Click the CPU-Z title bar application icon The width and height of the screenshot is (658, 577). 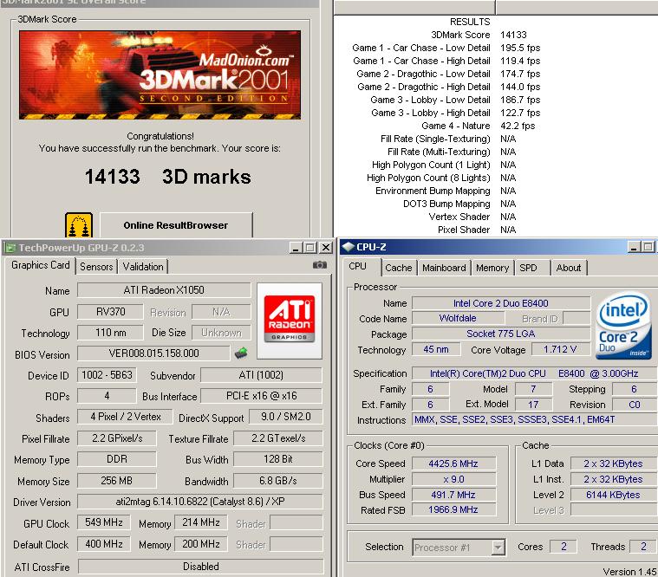[348, 247]
